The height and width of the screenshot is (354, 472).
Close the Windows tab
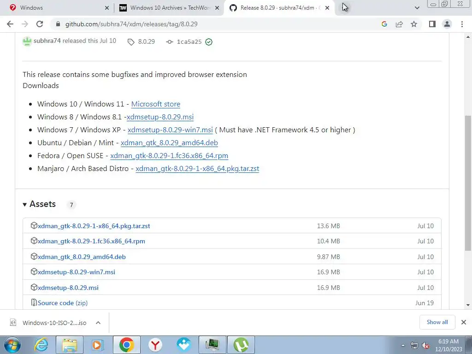click(x=106, y=8)
